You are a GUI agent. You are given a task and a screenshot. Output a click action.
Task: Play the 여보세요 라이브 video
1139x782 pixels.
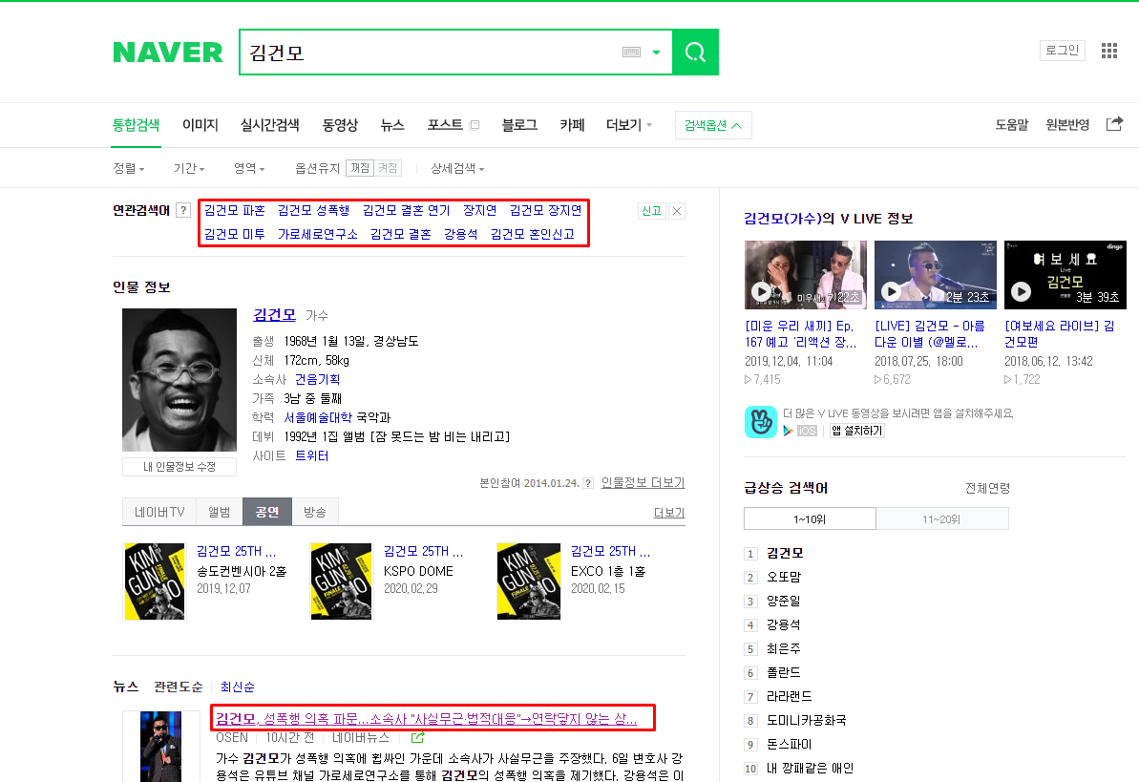(x=1065, y=275)
